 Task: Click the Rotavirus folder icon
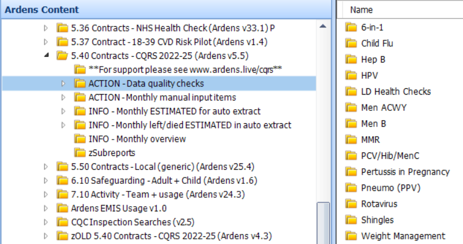(x=351, y=204)
